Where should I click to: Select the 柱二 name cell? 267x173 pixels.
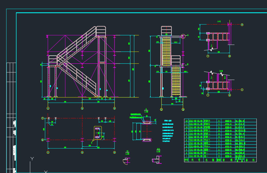210,153
